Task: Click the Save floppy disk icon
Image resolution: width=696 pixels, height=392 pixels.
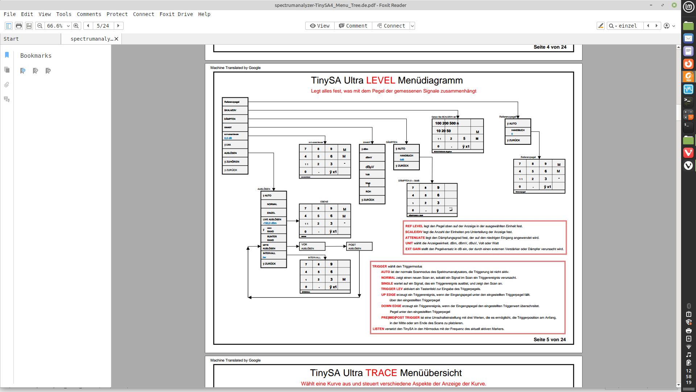Action: point(29,26)
